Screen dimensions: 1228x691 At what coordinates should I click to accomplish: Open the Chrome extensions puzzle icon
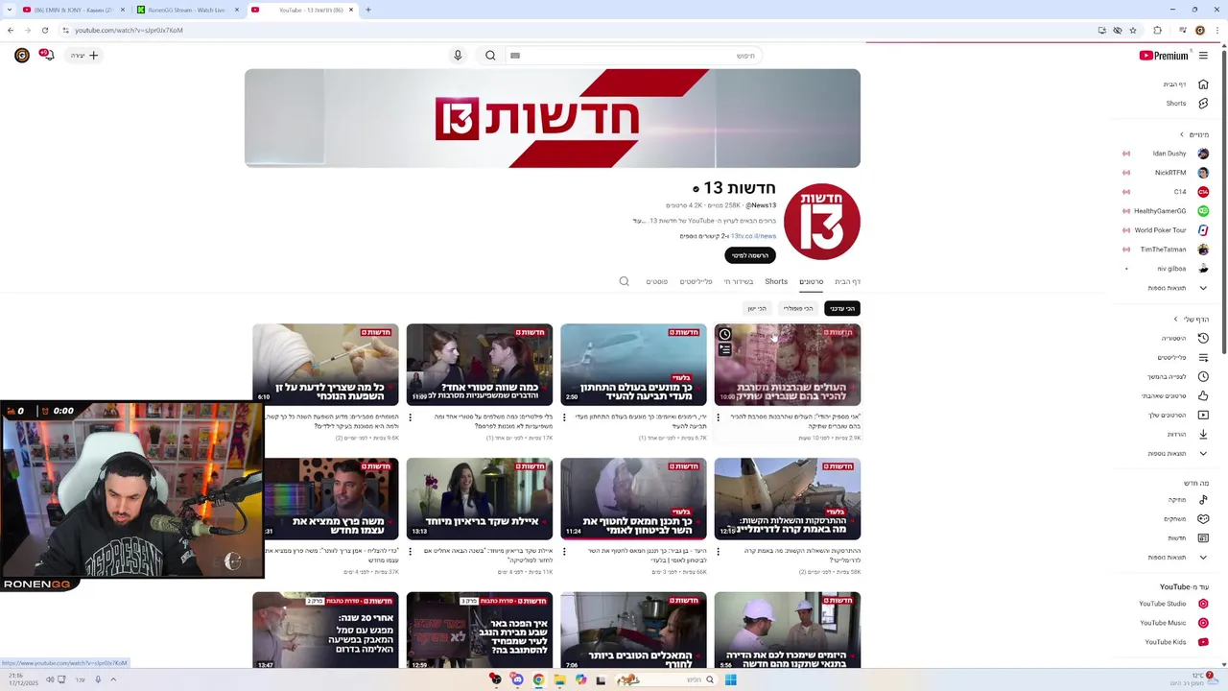point(1157,30)
